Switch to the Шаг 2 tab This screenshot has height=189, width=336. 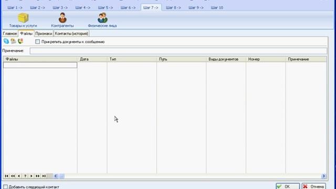click(x=37, y=7)
